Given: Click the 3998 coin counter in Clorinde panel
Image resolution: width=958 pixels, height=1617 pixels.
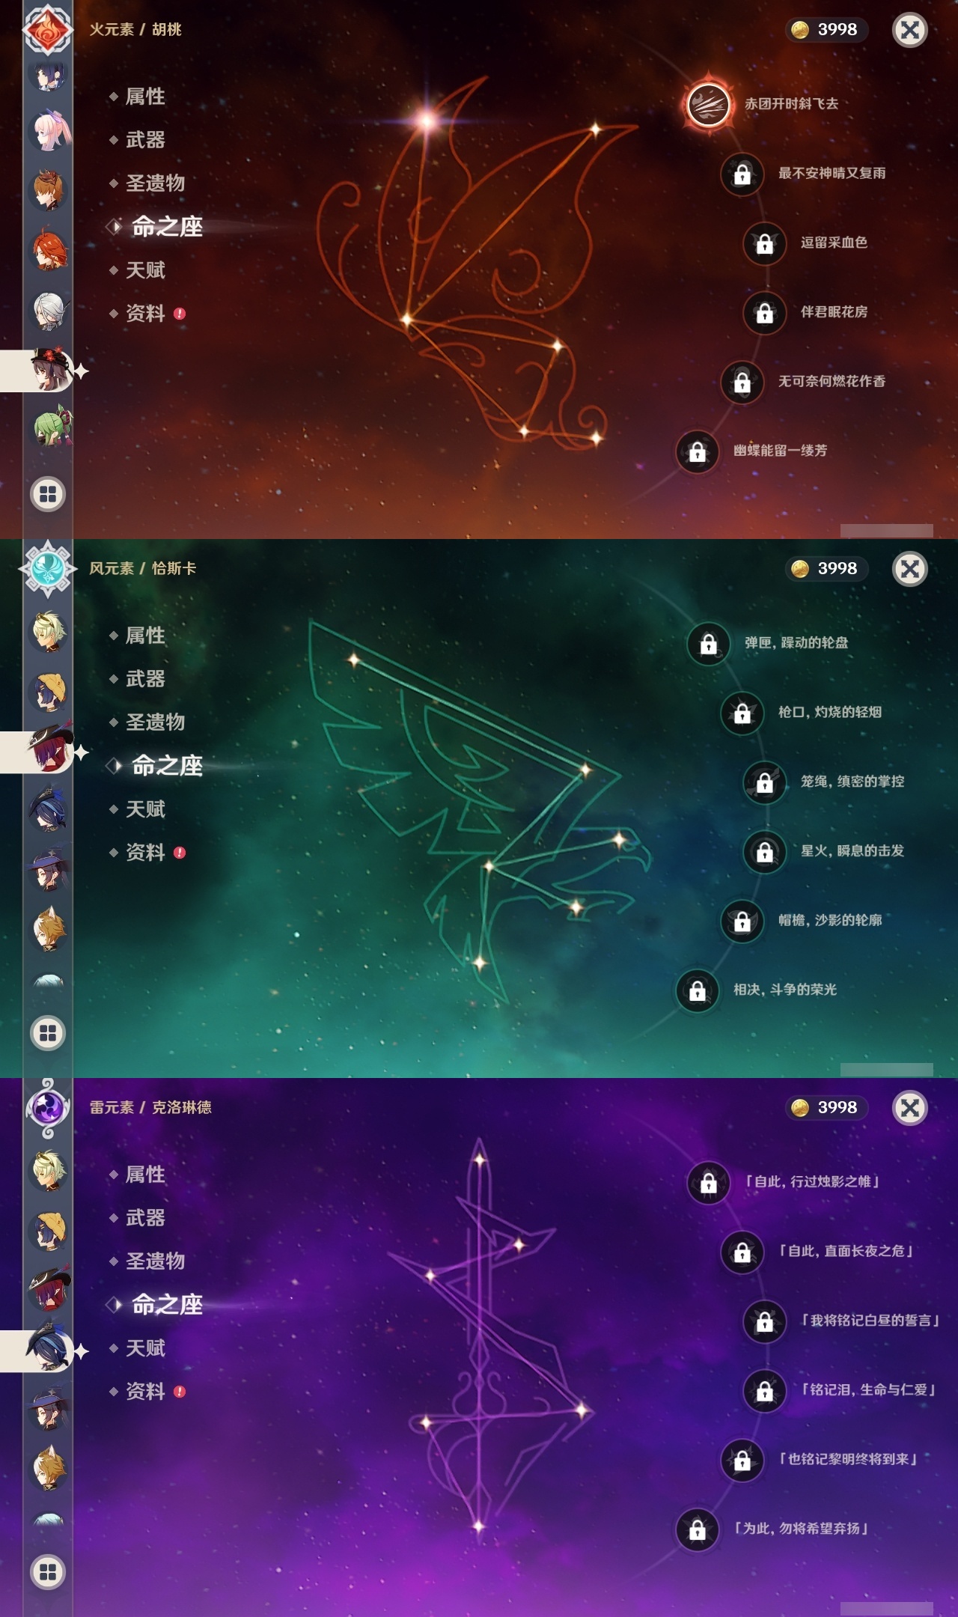Looking at the screenshot, I should tap(827, 1107).
